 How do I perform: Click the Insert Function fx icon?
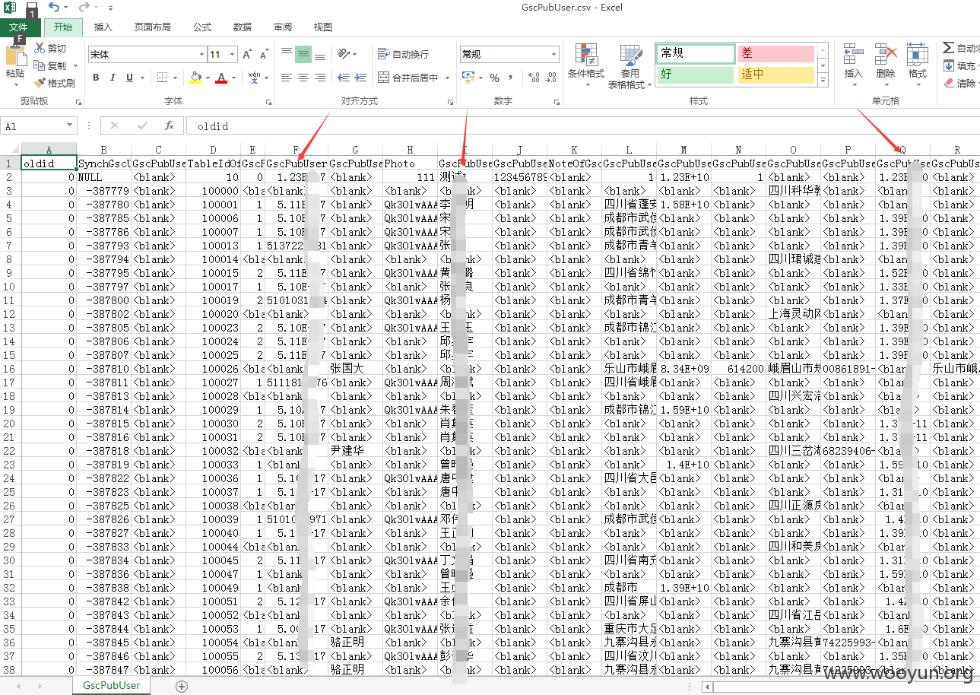170,125
